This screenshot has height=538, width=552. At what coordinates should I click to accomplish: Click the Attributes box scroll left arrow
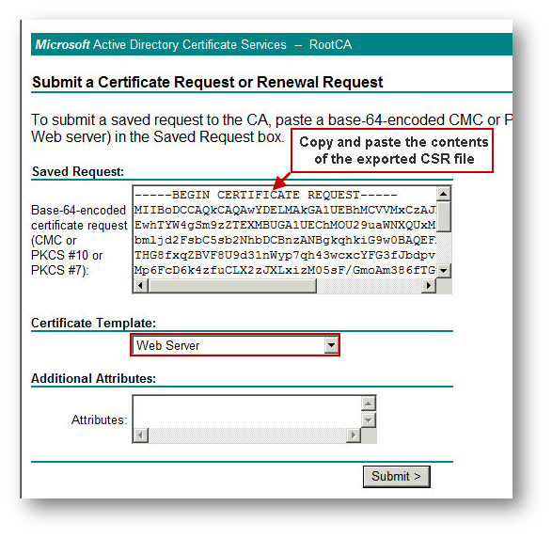tap(141, 435)
